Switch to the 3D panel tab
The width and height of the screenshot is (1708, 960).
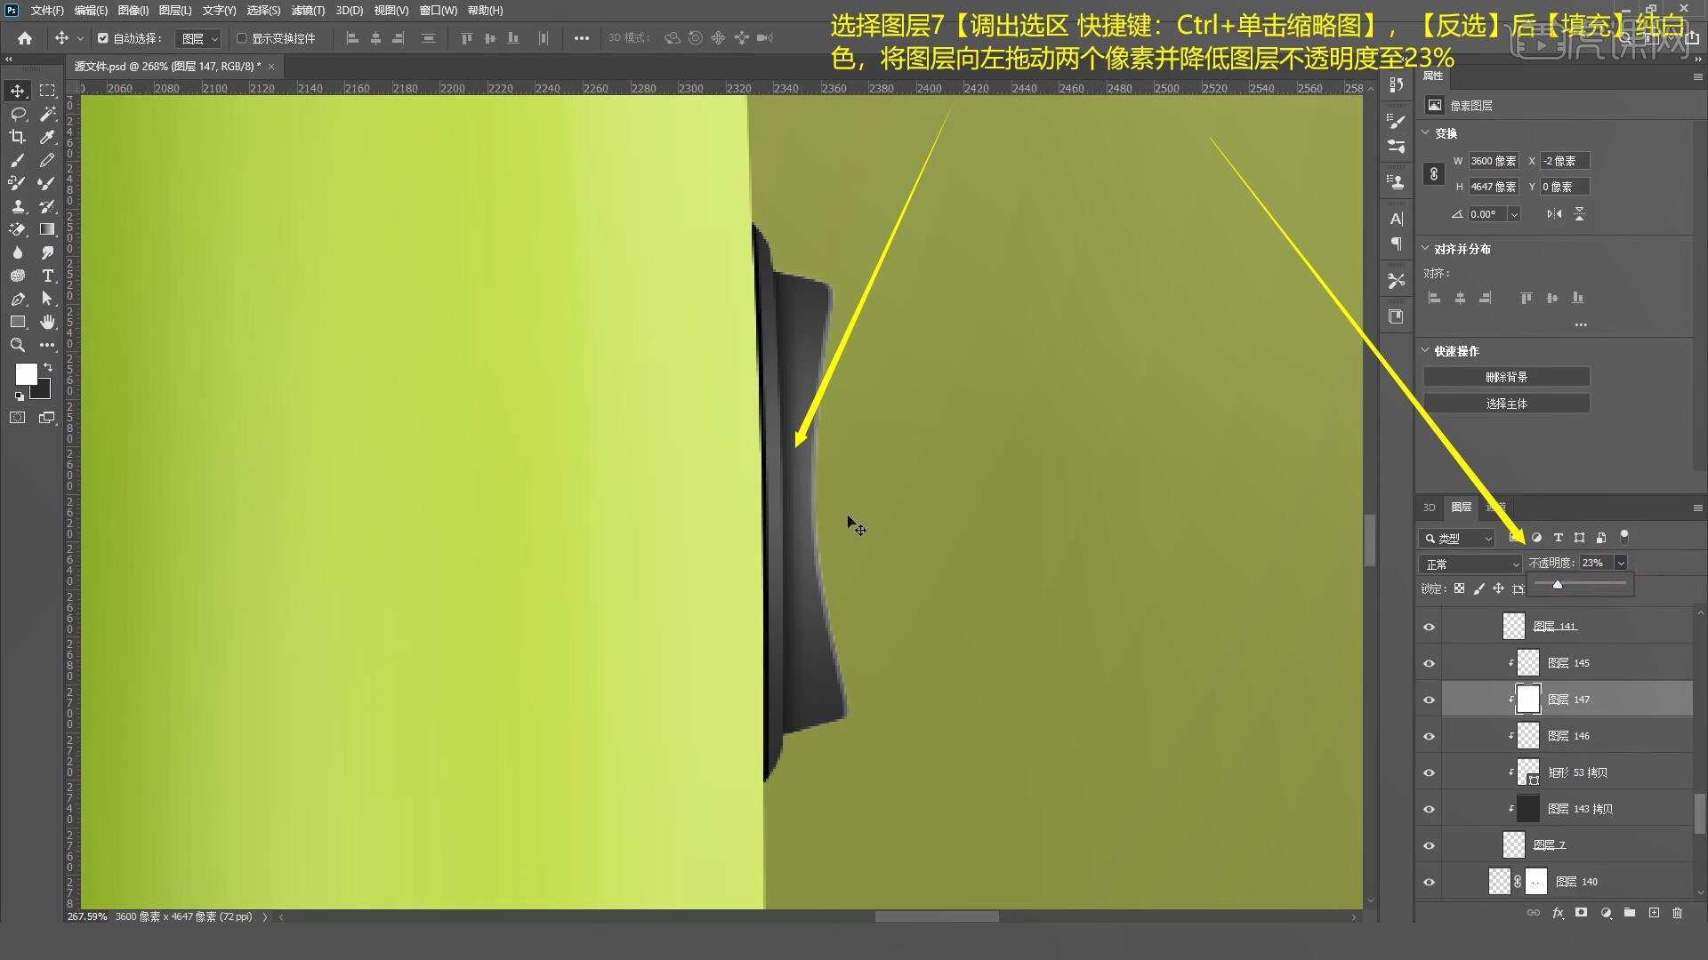(x=1429, y=508)
